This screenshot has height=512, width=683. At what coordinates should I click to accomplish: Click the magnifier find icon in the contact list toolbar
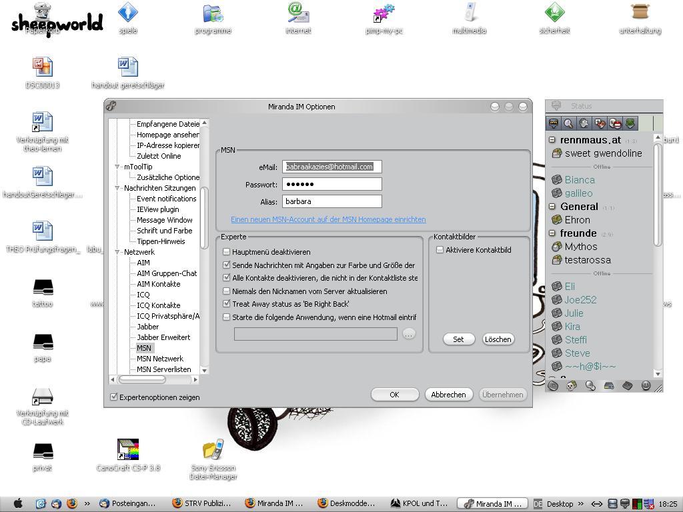point(568,123)
